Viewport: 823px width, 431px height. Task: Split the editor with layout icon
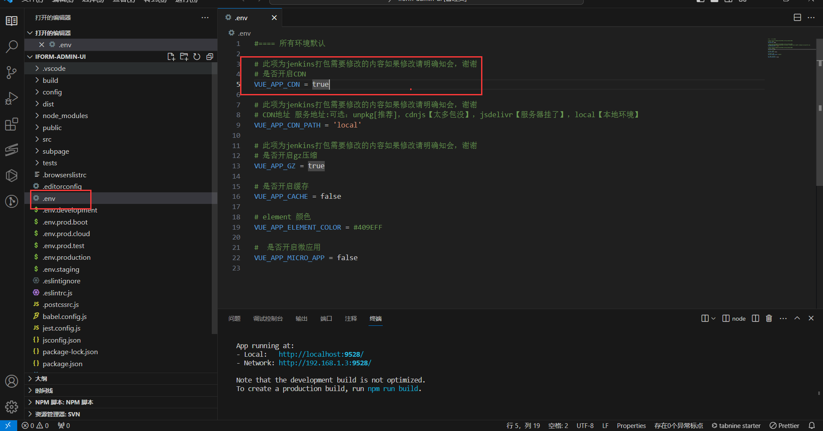[x=797, y=18]
